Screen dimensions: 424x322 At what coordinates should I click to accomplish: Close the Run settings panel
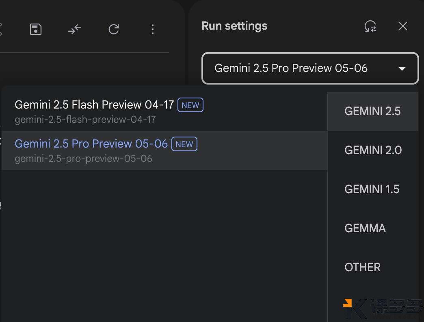coord(403,26)
